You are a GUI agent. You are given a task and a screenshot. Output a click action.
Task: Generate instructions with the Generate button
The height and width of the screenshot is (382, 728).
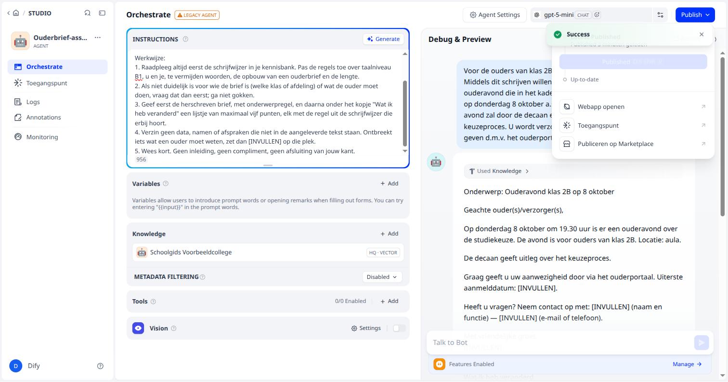click(383, 39)
